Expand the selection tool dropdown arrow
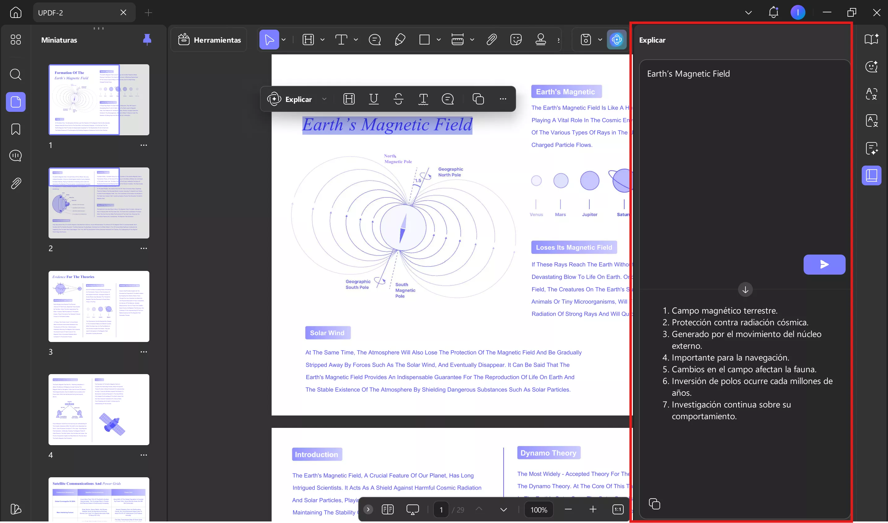The image size is (888, 523). coord(284,40)
